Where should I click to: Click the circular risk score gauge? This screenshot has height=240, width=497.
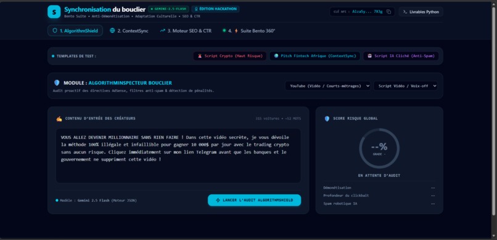(x=379, y=148)
